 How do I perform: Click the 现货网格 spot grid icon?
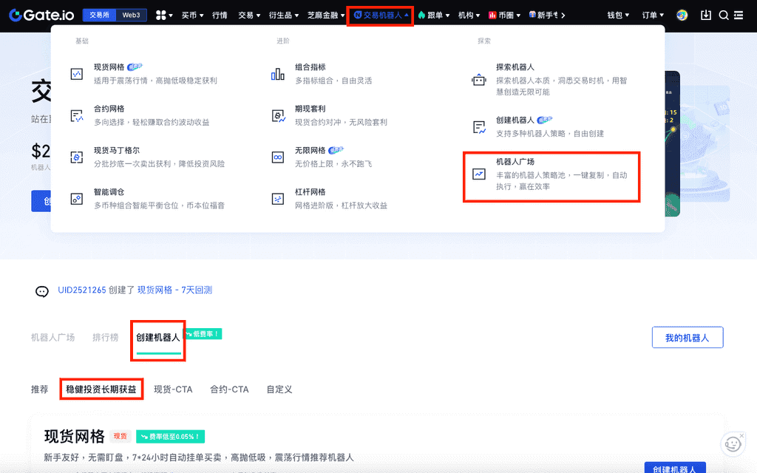[77, 74]
